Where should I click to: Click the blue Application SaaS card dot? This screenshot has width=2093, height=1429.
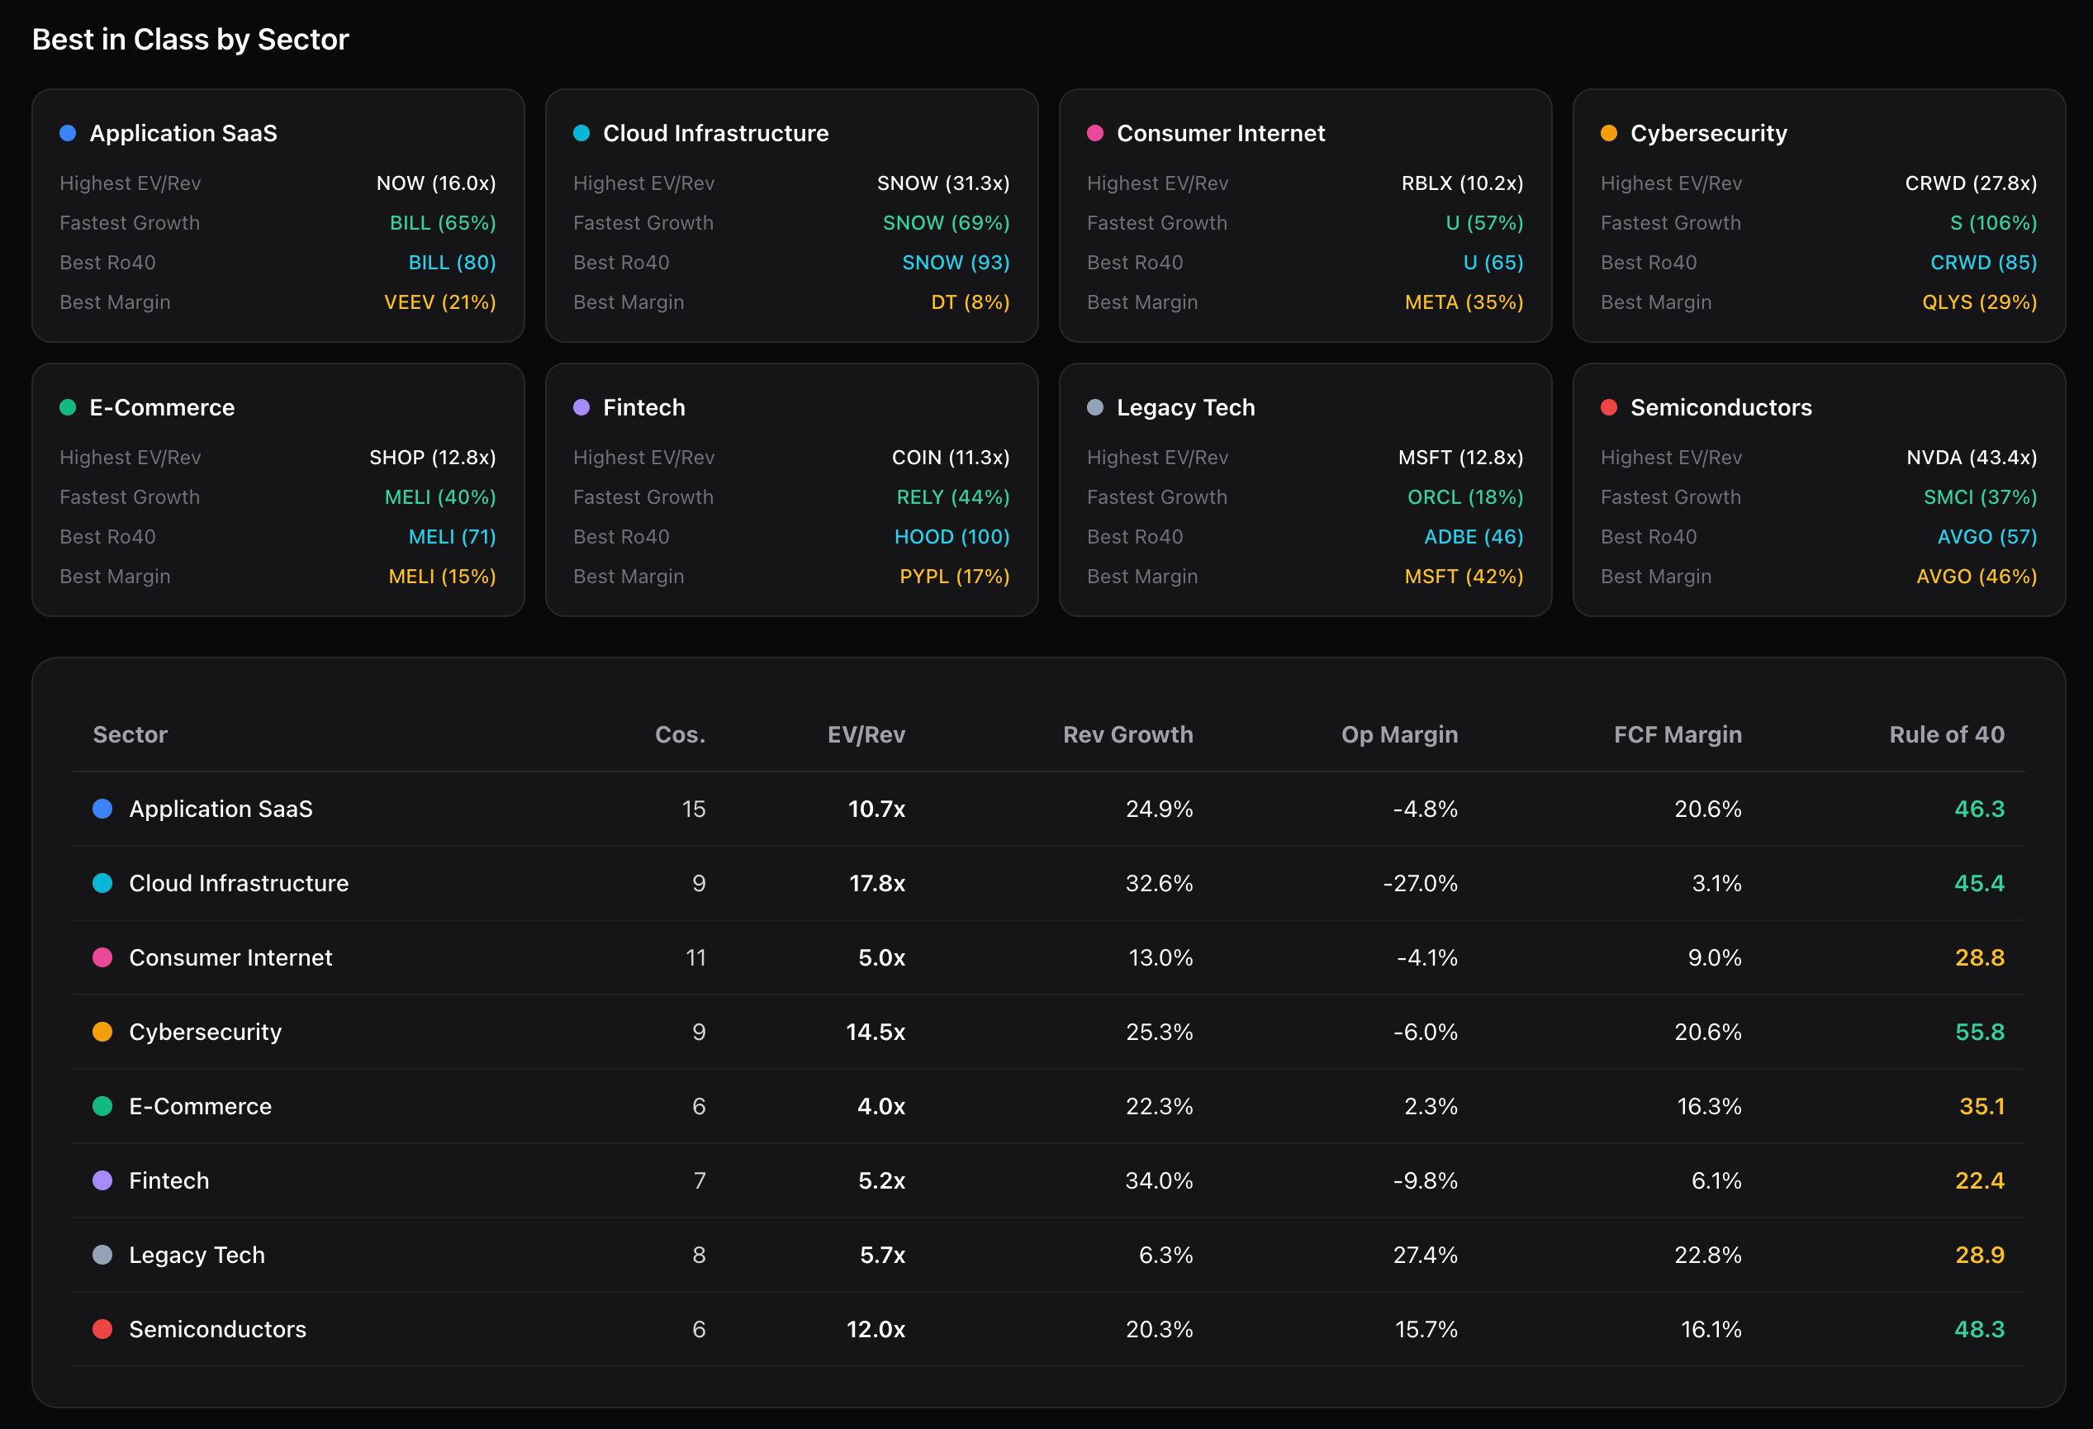pos(68,133)
